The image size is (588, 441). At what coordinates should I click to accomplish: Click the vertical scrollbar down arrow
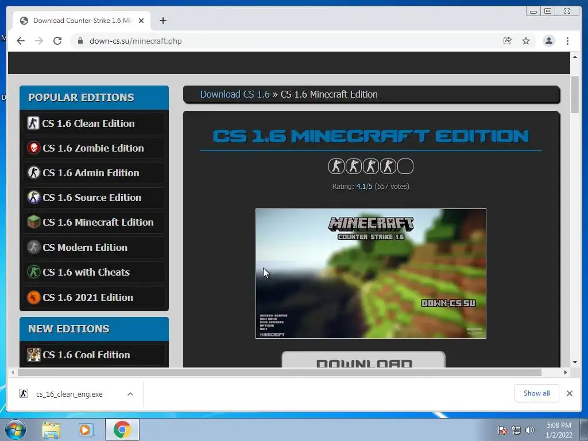point(575,362)
